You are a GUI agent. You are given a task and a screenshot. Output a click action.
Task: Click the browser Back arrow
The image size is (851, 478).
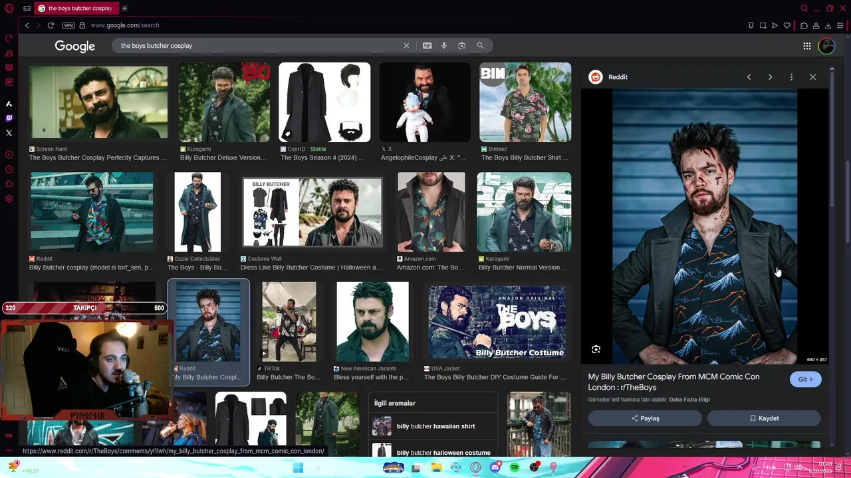pos(27,25)
